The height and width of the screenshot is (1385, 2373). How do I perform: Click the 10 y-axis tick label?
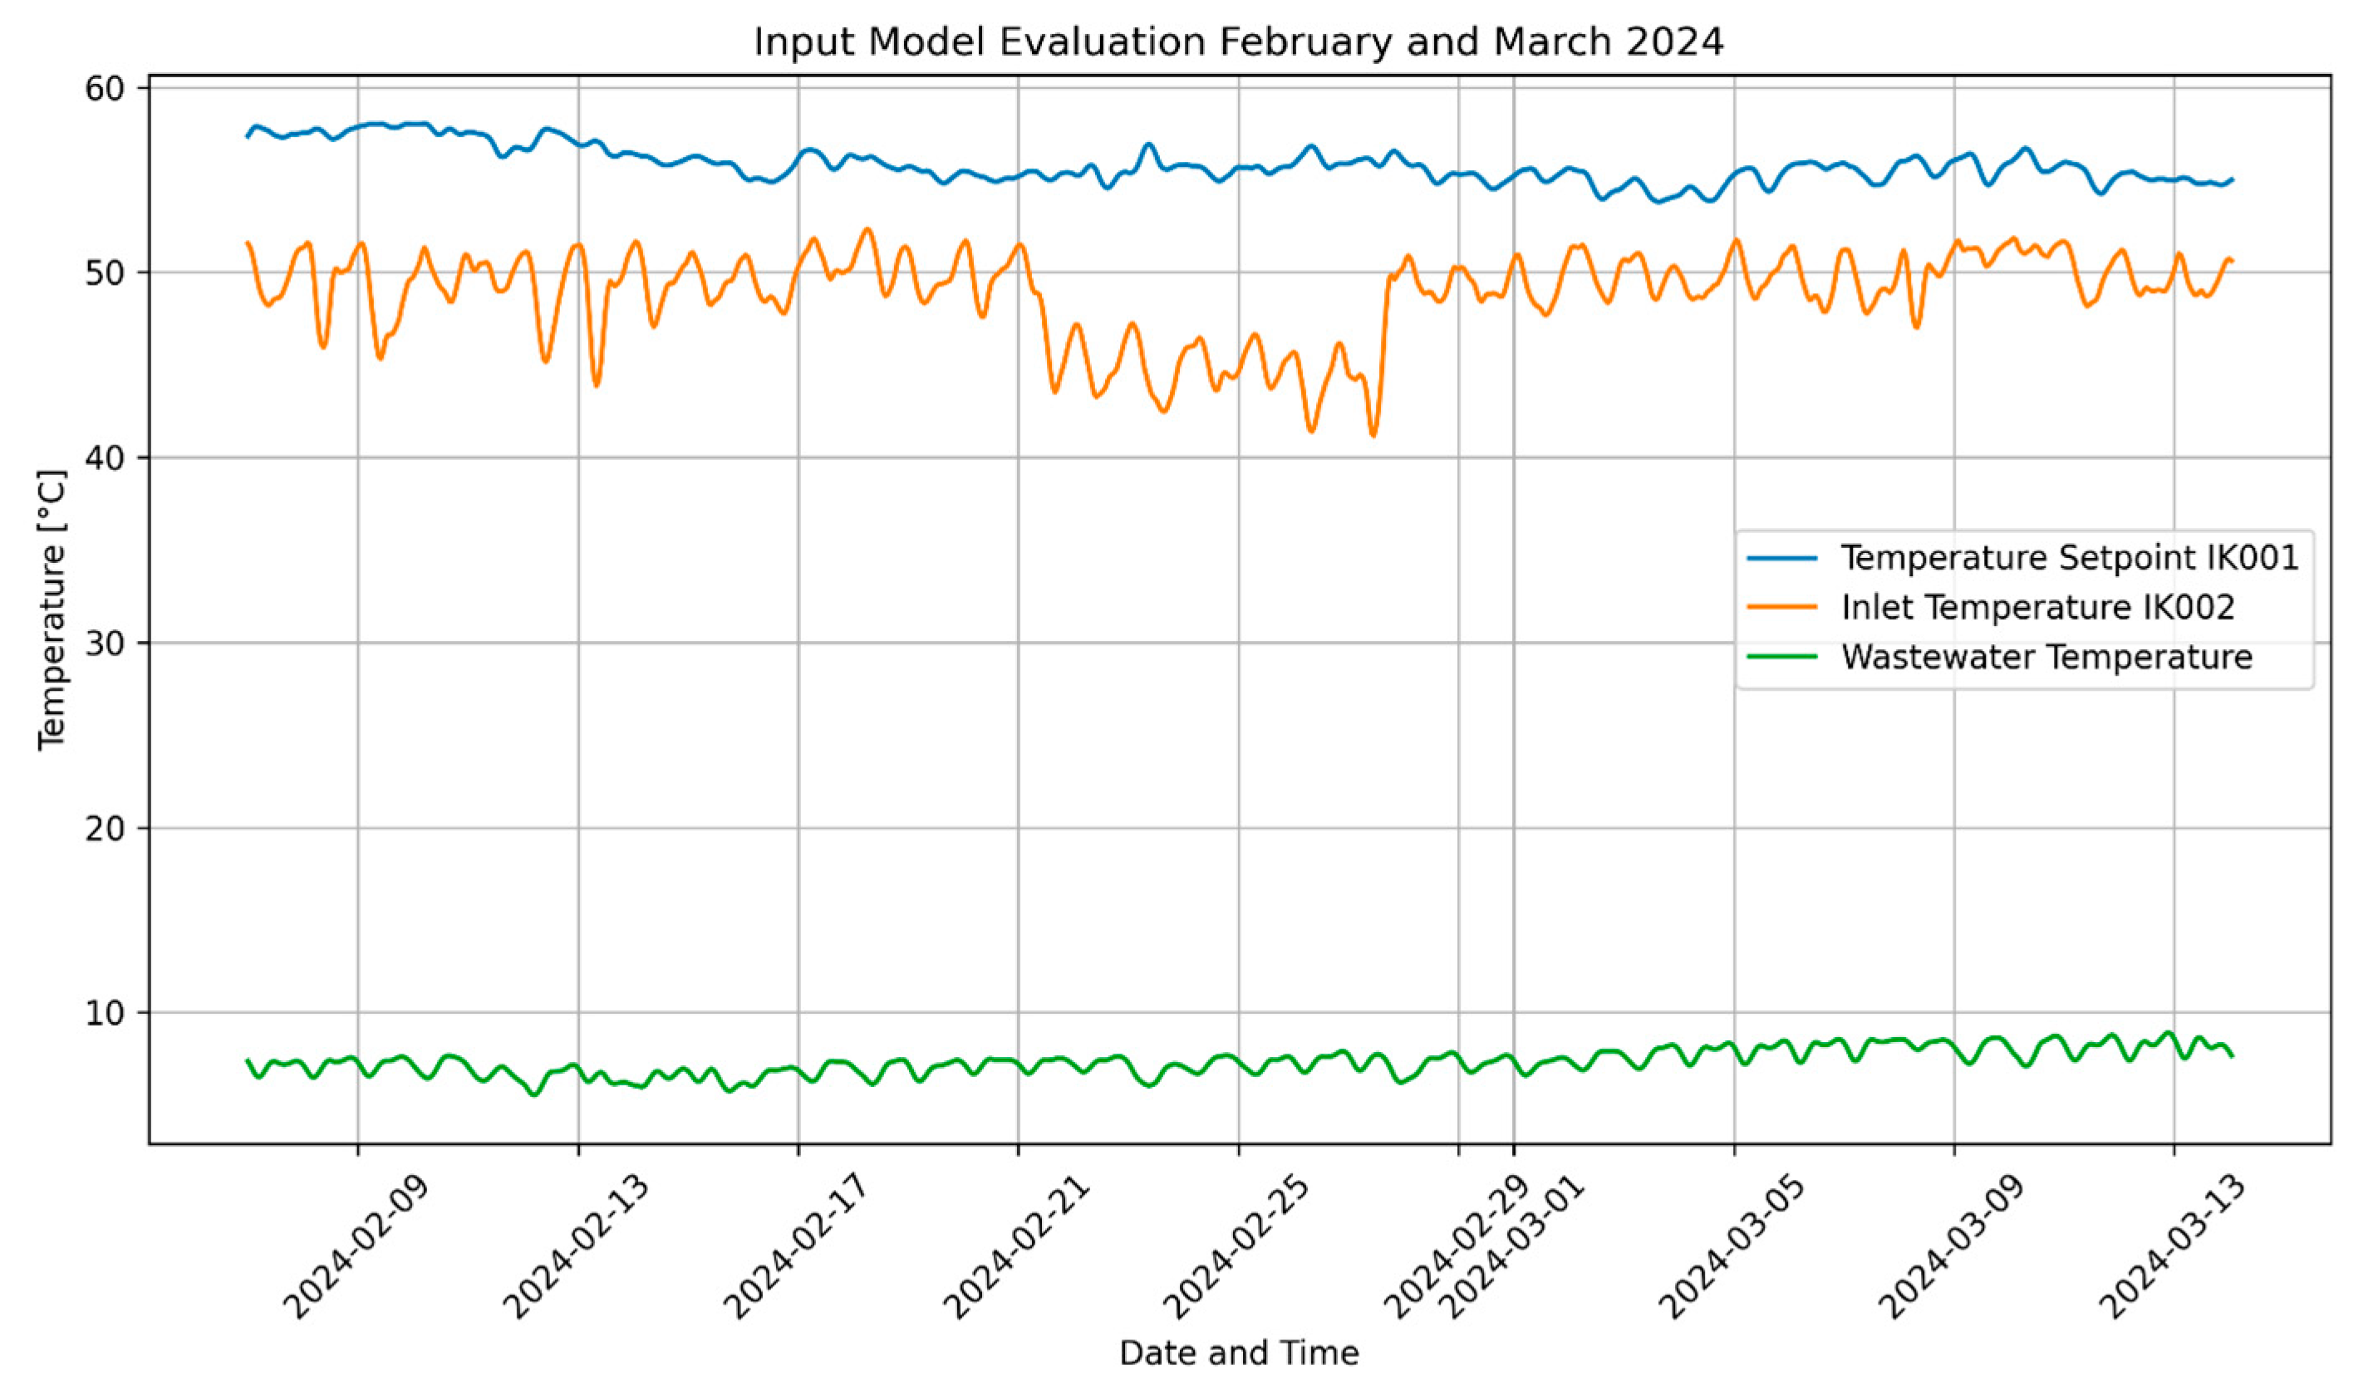pyautogui.click(x=104, y=1013)
